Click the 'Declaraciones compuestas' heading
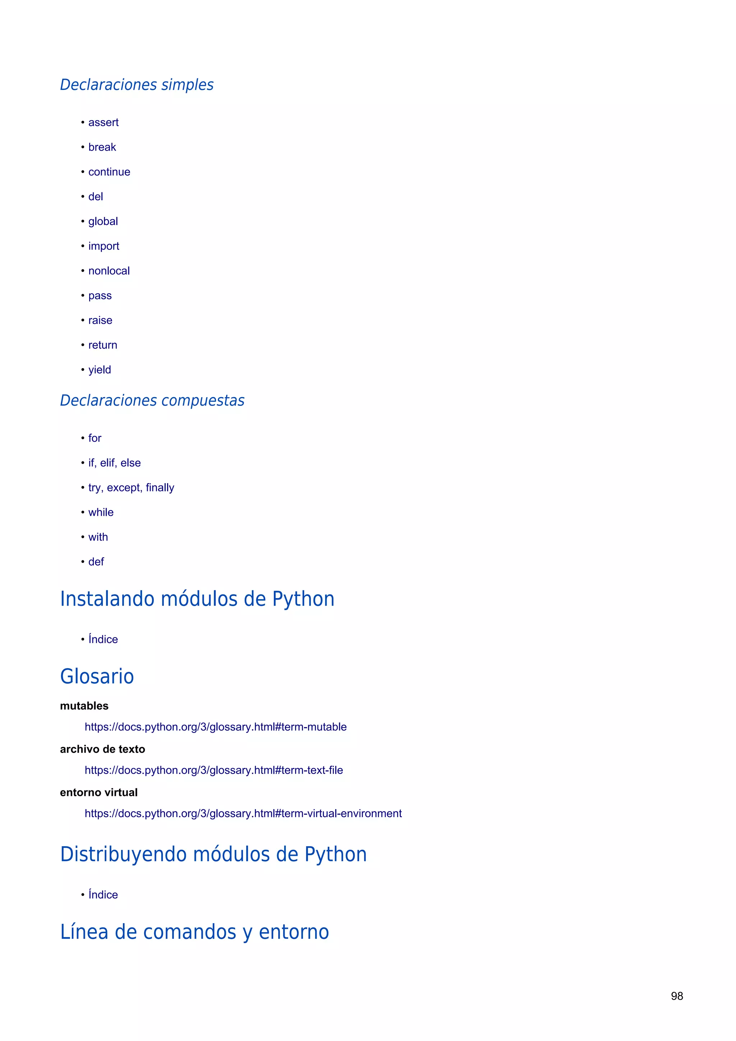Image resolution: width=736 pixels, height=1041 pixels. 152,400
